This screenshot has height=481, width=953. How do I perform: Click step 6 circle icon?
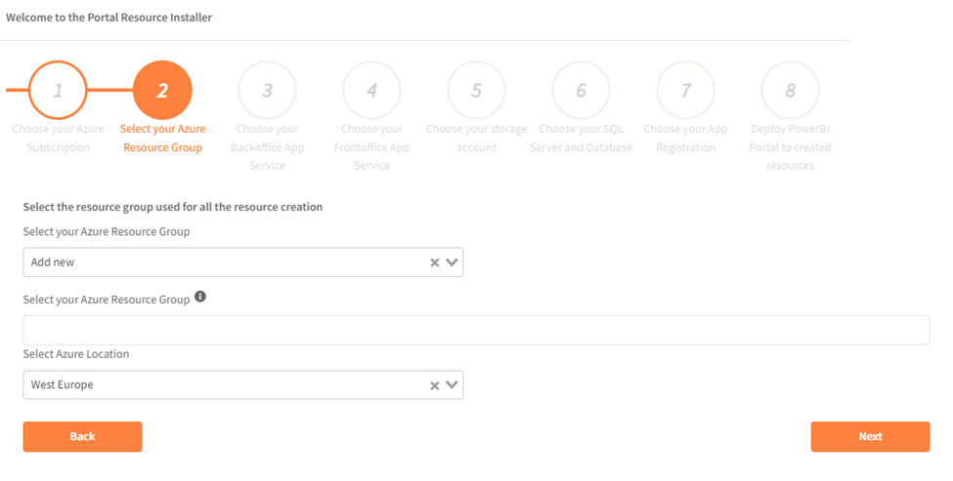[x=581, y=91]
